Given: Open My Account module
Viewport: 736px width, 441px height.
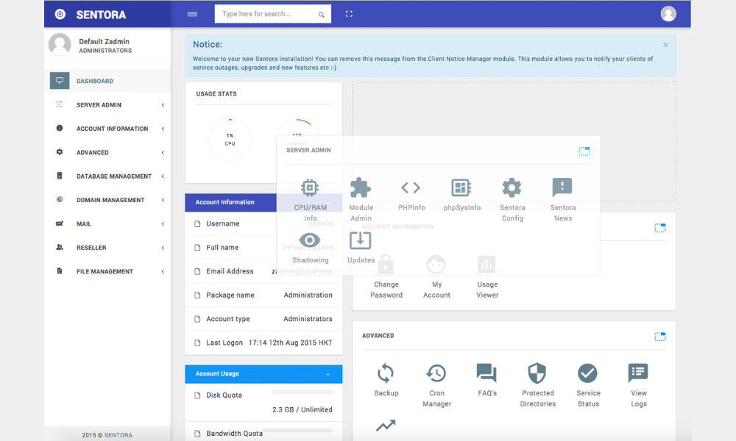Looking at the screenshot, I should pos(436,277).
